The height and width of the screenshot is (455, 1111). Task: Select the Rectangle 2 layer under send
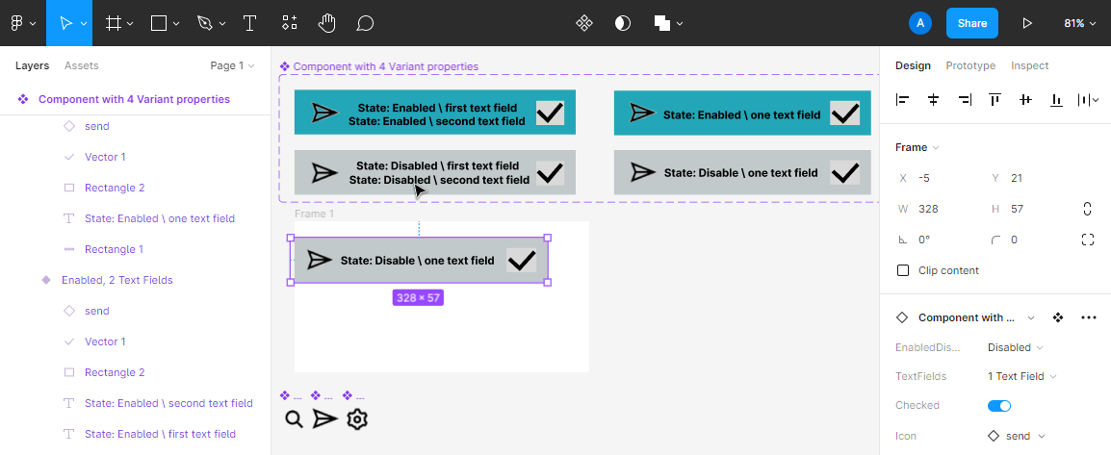pos(115,188)
